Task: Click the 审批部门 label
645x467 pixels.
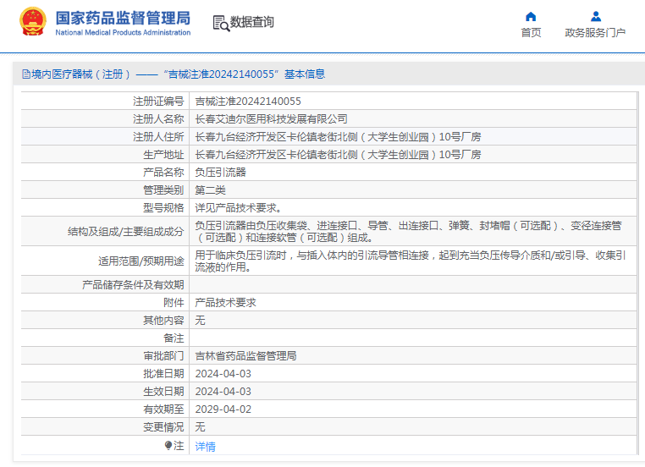Action: coord(163,355)
